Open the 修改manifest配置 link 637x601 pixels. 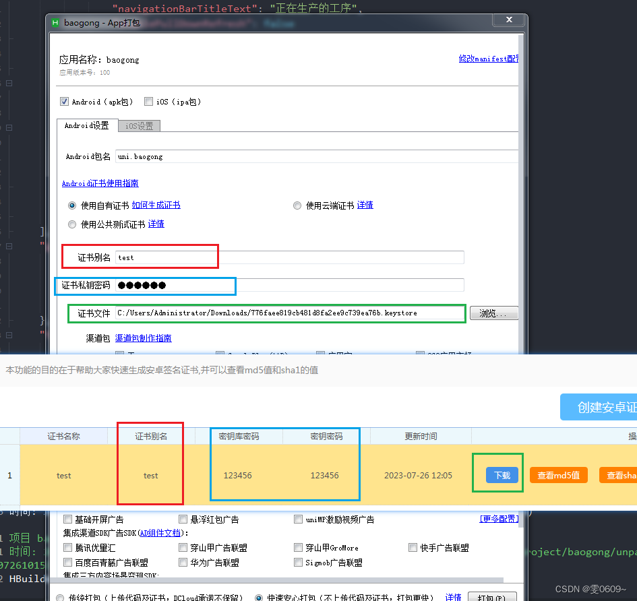489,59
